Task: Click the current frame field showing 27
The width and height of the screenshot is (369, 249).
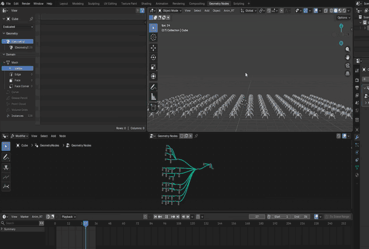Action: click(257, 217)
